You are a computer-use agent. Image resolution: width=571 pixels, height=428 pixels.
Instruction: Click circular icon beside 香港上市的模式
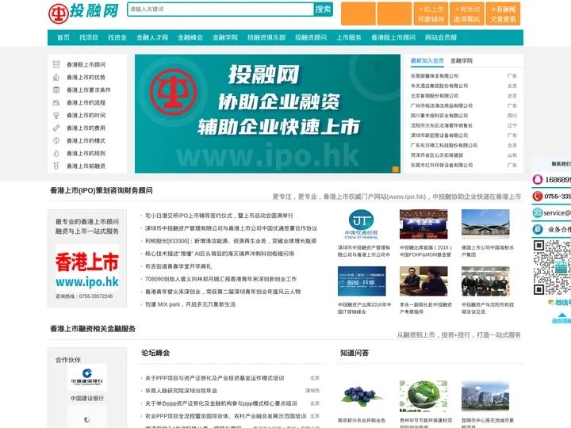point(56,140)
